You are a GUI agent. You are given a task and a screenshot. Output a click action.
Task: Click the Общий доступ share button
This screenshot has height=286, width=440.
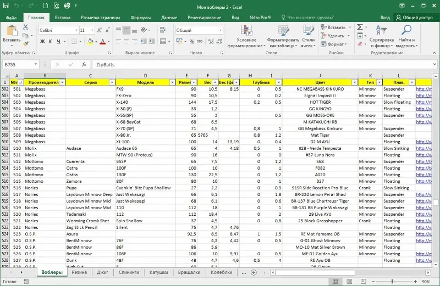[414, 18]
